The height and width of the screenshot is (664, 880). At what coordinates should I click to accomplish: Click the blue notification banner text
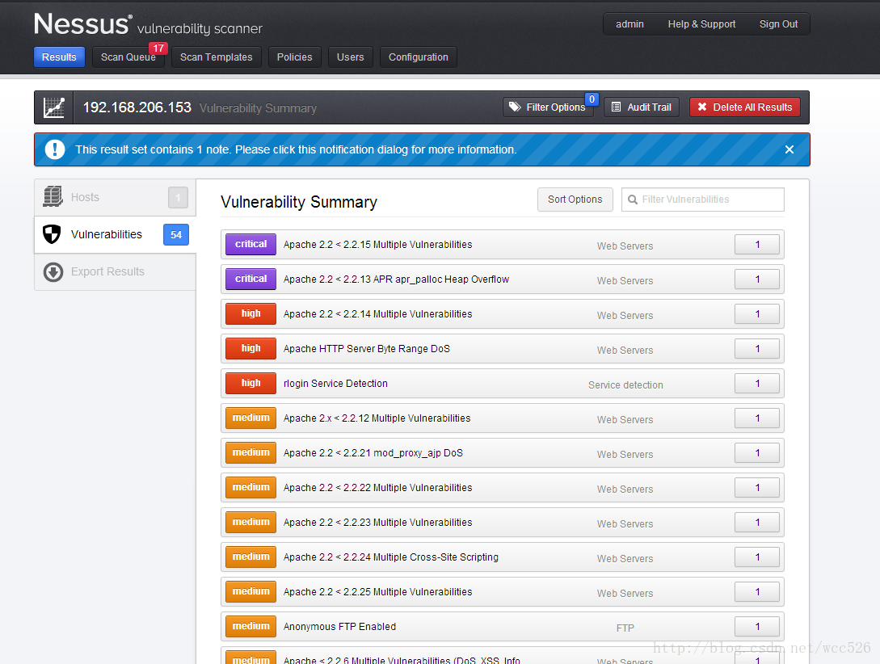pos(296,149)
